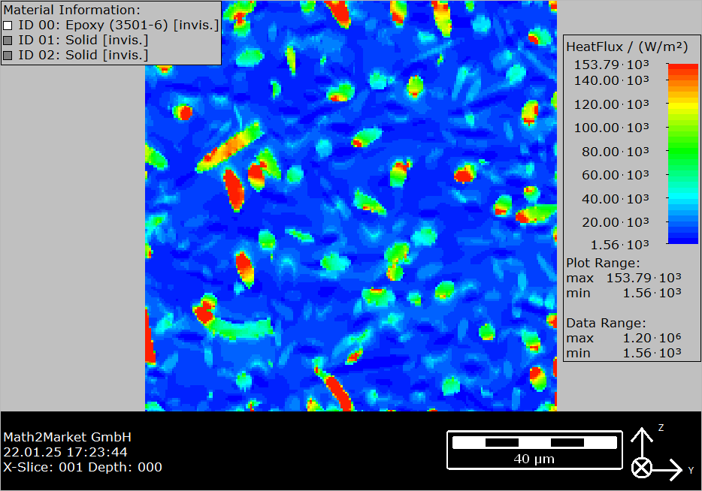
Task: Click the timestamp '22.01.25 17:23:44'
Action: pos(65,452)
